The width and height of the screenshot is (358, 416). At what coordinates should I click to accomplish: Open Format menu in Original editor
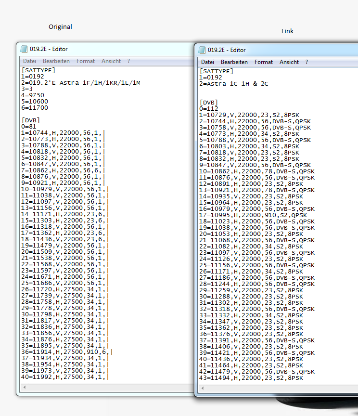click(85, 61)
